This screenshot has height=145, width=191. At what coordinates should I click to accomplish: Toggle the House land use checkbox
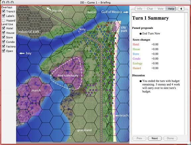coord(4,33)
